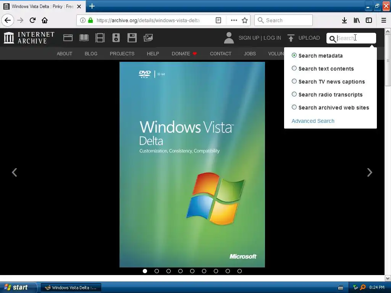Open the browser home page icon
391x293 pixels.
(45, 20)
